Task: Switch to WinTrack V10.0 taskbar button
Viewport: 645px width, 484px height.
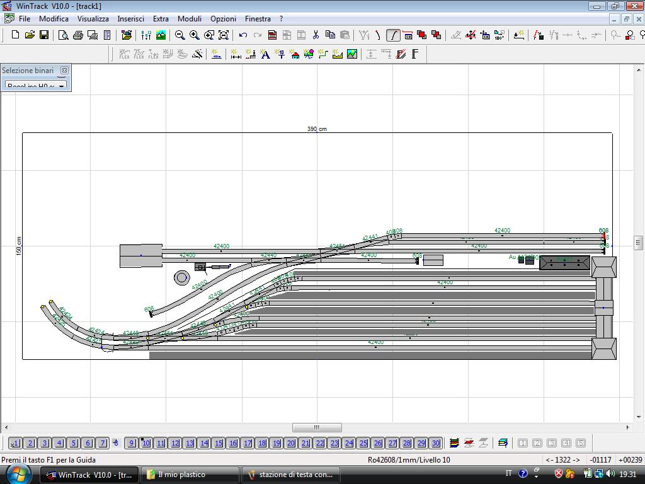Action: point(89,475)
